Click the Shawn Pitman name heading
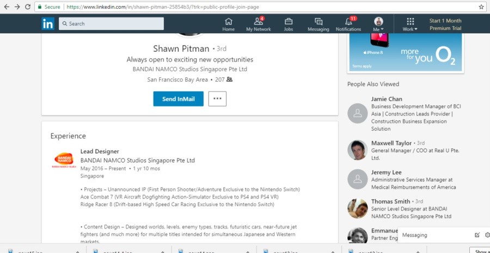 click(x=181, y=49)
